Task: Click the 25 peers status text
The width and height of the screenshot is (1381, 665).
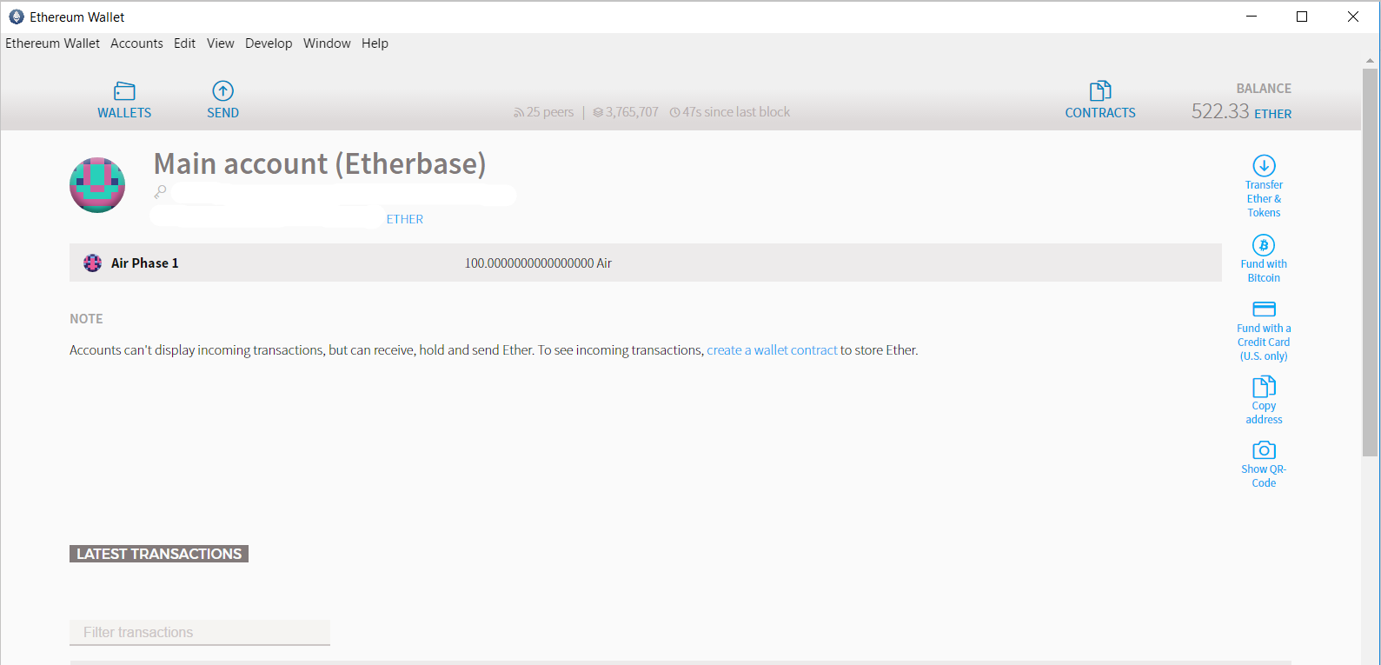Action: tap(550, 112)
